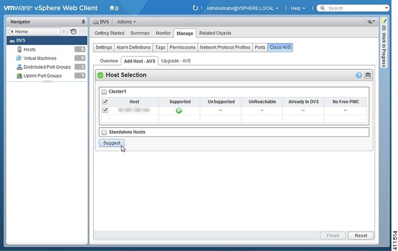Screen dimensions: 398x251
Task: Click the Home menu icon in header
Action: pos(114,8)
